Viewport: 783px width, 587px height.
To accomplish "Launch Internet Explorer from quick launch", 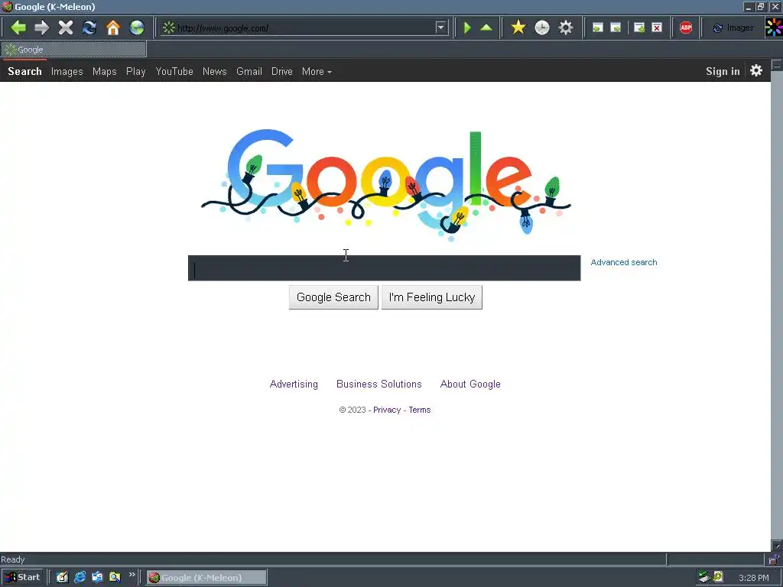I will (80, 577).
